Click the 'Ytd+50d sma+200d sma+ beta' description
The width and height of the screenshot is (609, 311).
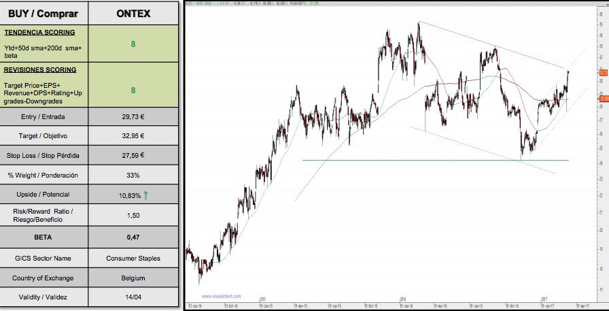point(43,52)
